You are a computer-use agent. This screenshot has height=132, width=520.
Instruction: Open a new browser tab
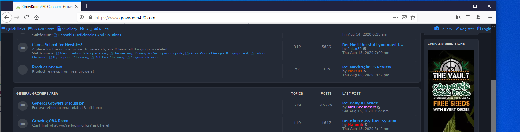point(87,6)
